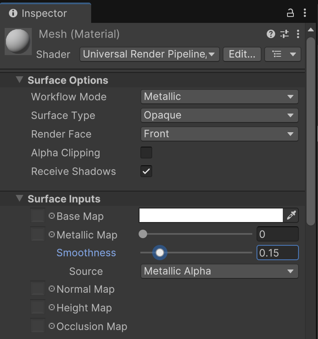This screenshot has width=318, height=339.
Task: Collapse the Surface Options section
Action: coord(20,80)
